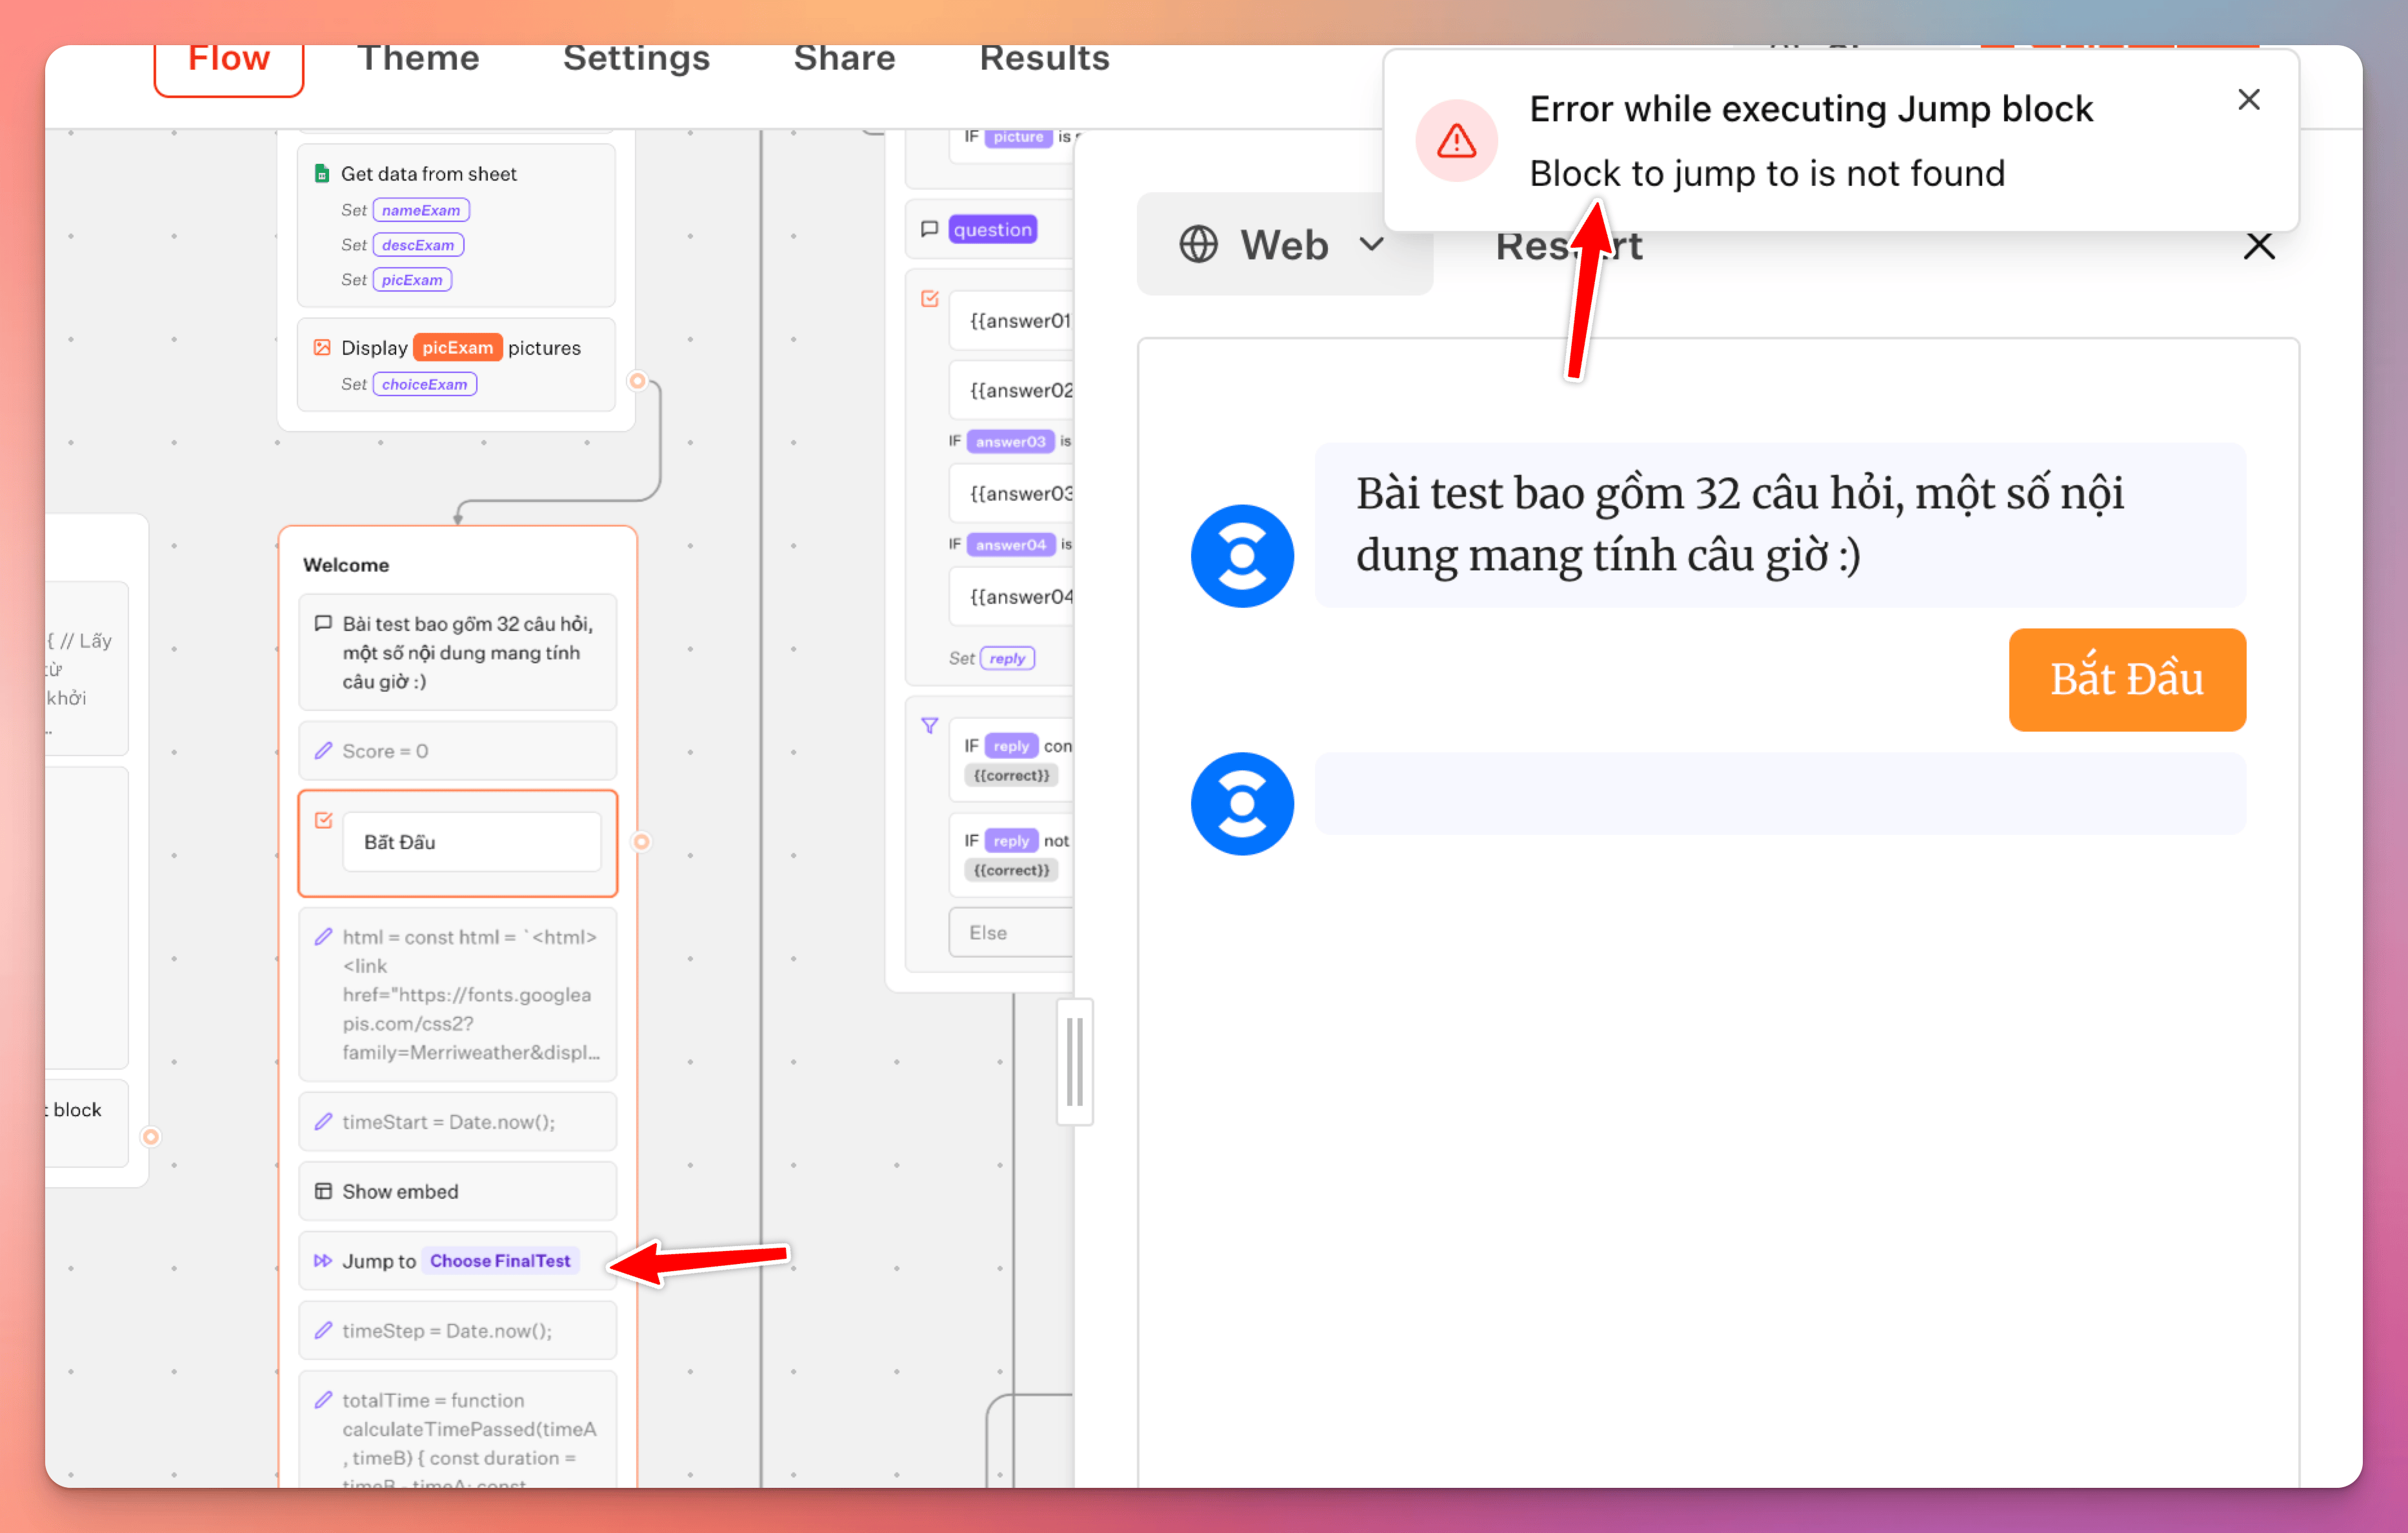Open the Web runtime dropdown

(x=1284, y=245)
